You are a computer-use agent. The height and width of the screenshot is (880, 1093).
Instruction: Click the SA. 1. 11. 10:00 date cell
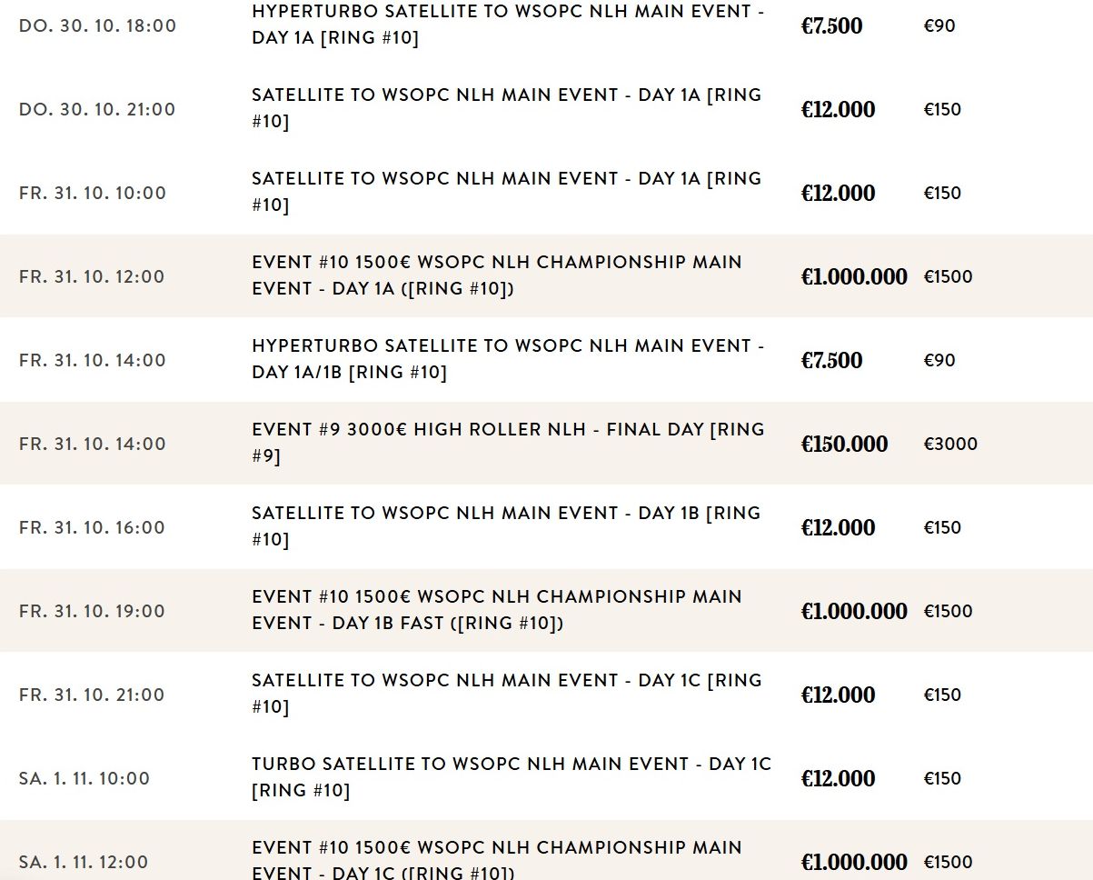point(84,778)
